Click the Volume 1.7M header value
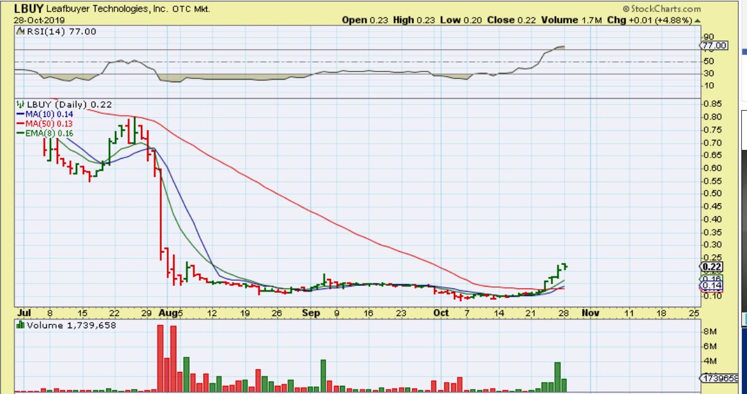This screenshot has height=394, width=747. click(572, 20)
